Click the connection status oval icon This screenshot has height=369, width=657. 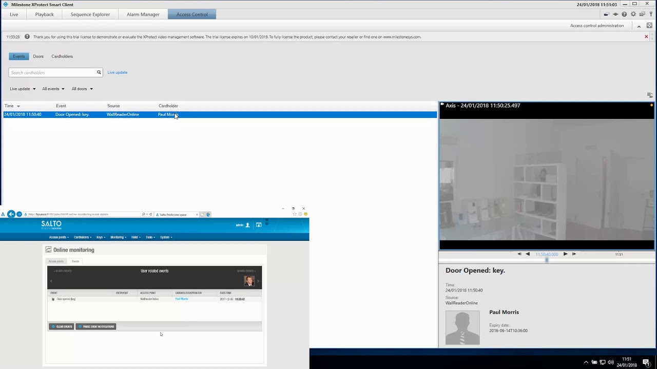click(615, 14)
